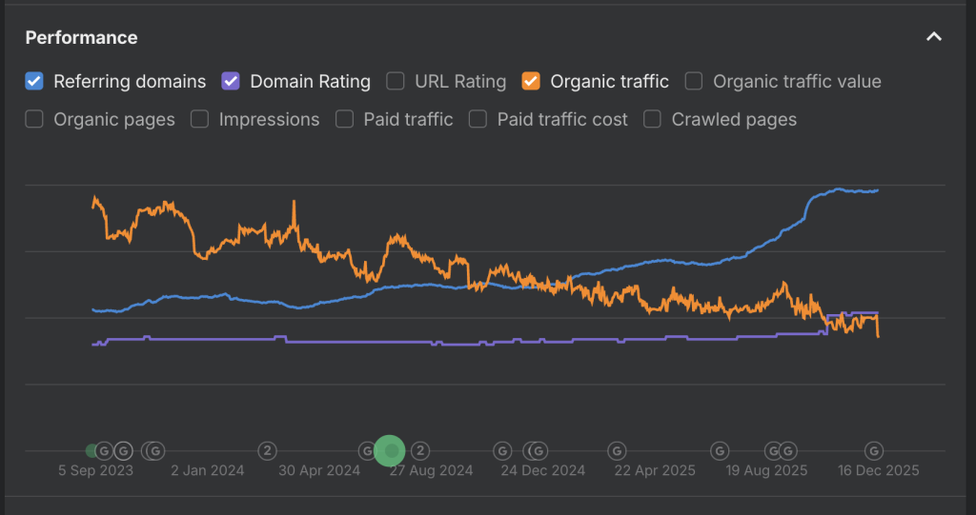The height and width of the screenshot is (515, 976).
Task: Open the marker numbered 2 beside the large green dot
Action: tap(420, 450)
